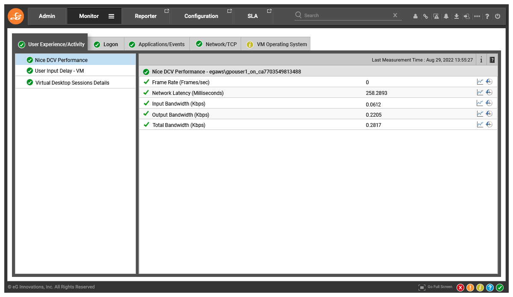Screen dimensions: 513x297
Task: Click the black help icon beside measurement time
Action: coord(492,60)
